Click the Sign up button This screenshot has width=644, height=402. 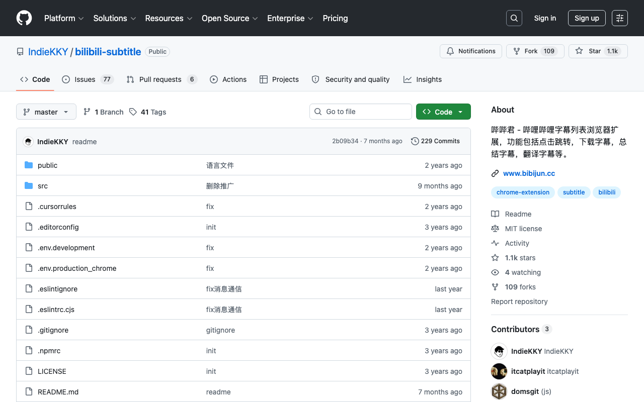pyautogui.click(x=587, y=18)
